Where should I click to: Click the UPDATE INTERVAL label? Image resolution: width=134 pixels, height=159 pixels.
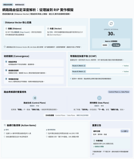coord(111,29)
